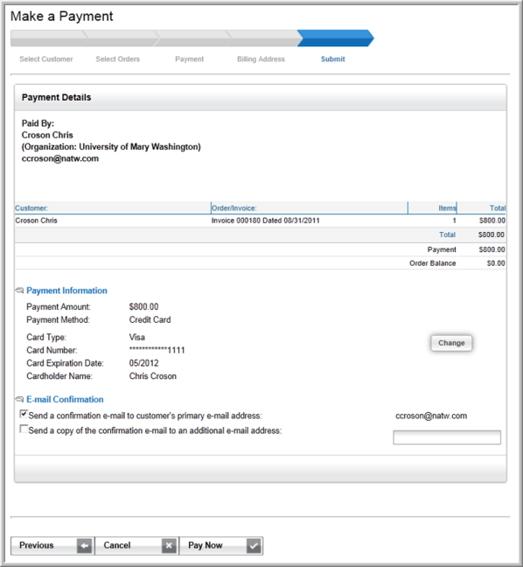
Task: Open the Billing Address step
Action: (261, 59)
